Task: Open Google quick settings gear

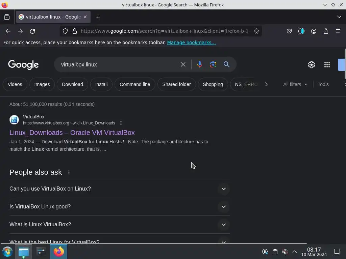Action: [x=311, y=65]
